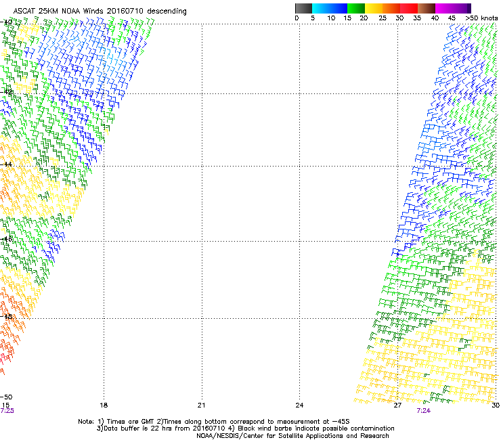Click legend tick label 25
This screenshot has height=440, width=501.
pyautogui.click(x=383, y=18)
